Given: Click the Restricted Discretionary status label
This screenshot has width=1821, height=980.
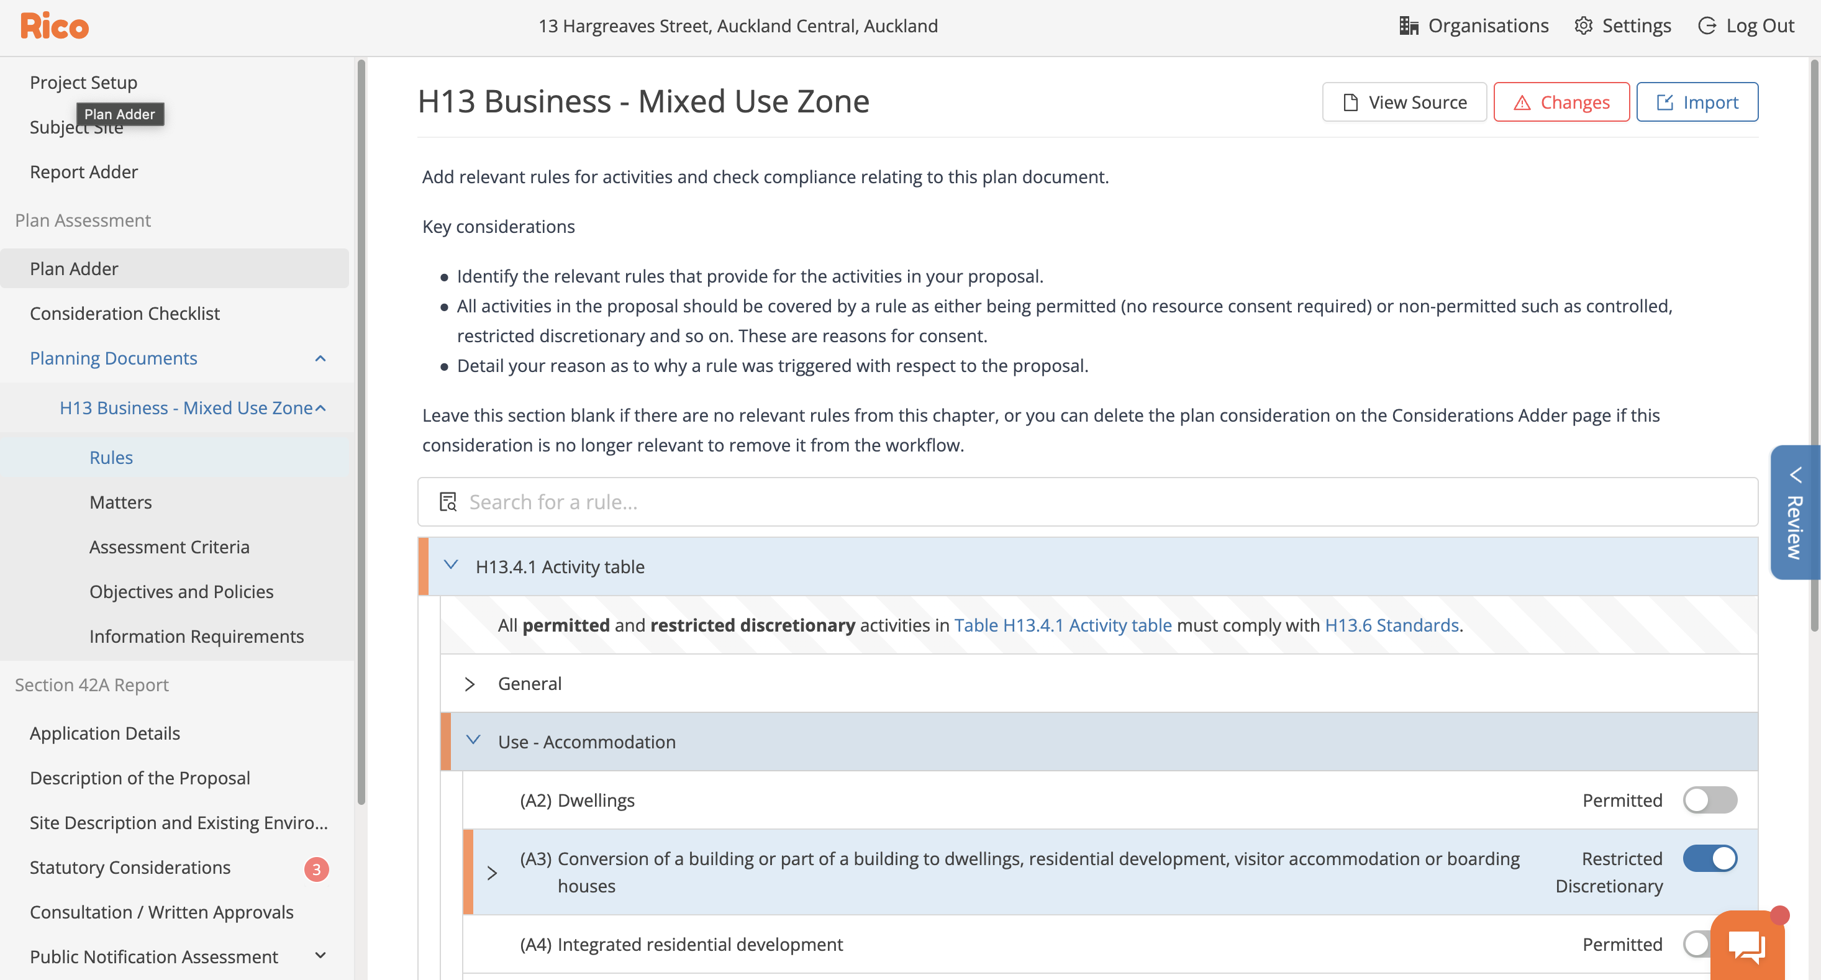Looking at the screenshot, I should [x=1609, y=873].
